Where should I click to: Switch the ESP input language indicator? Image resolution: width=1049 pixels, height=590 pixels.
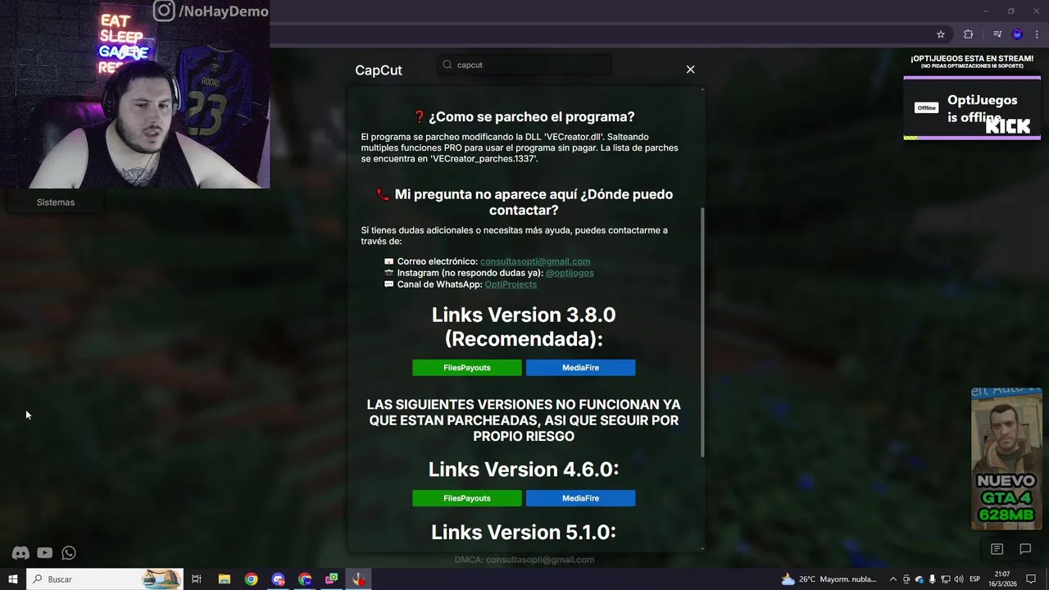tap(975, 579)
